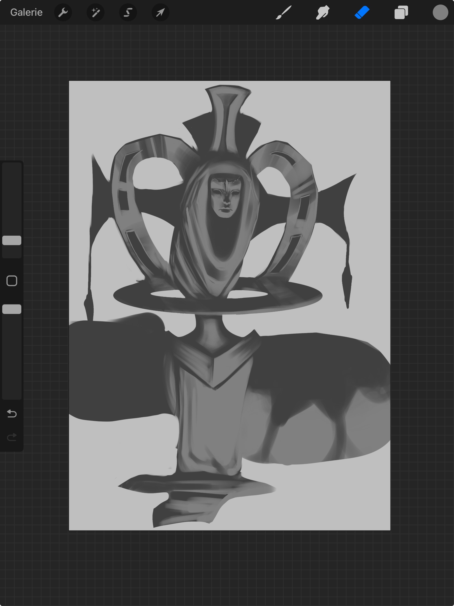Redo the last undone action

coord(12,437)
